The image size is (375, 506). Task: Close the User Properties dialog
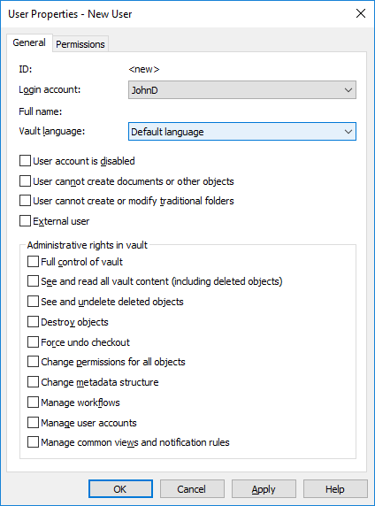pyautogui.click(x=361, y=13)
